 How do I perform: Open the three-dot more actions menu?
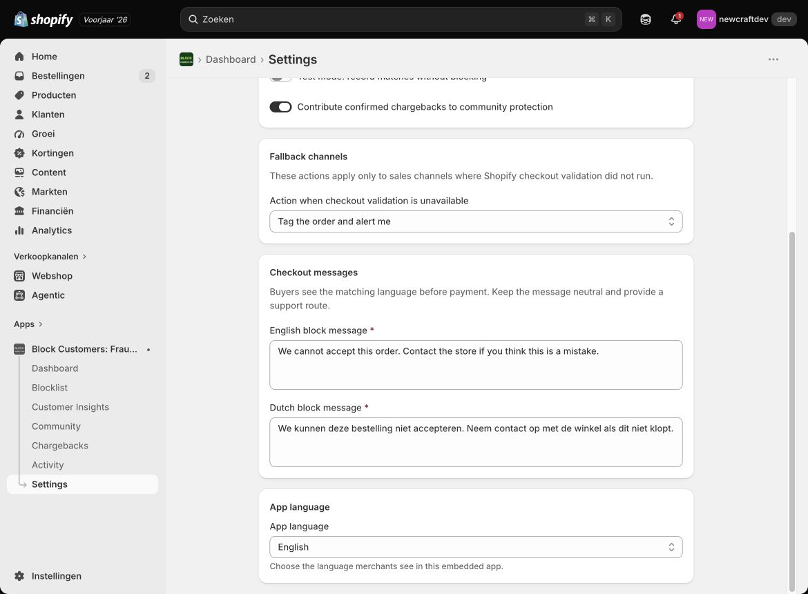point(773,59)
